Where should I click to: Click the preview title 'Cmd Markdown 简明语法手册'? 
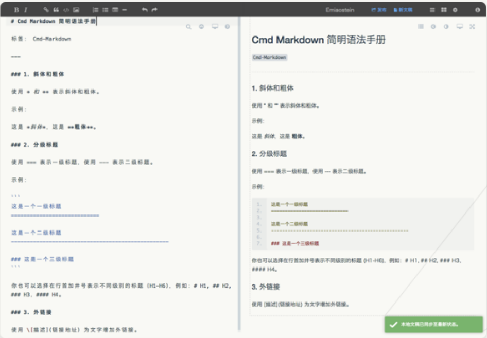pos(319,40)
